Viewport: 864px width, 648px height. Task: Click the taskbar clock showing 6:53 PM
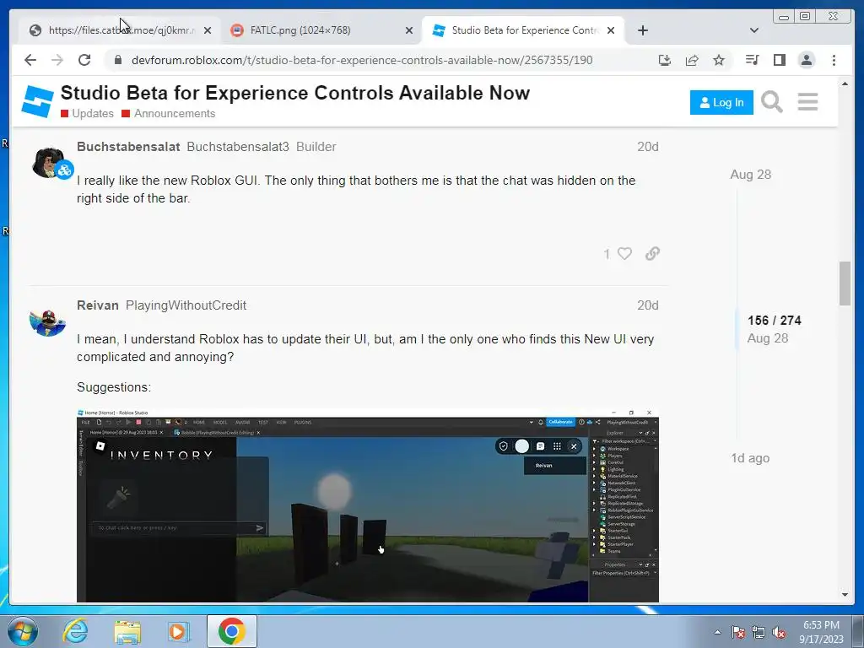pos(821,632)
